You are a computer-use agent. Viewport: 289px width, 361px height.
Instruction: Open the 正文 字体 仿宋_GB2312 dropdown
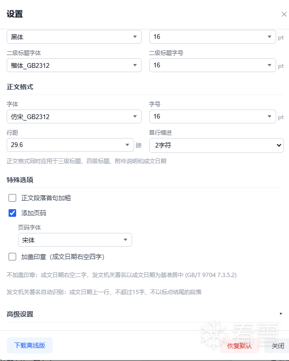(74, 117)
